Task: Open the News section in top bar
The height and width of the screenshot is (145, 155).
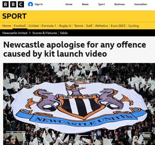Action: tap(85, 4)
